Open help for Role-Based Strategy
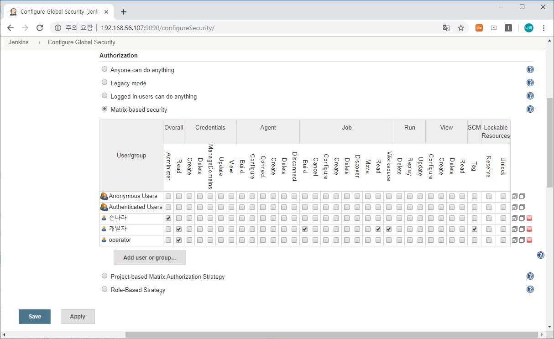This screenshot has height=339, width=554. [530, 290]
